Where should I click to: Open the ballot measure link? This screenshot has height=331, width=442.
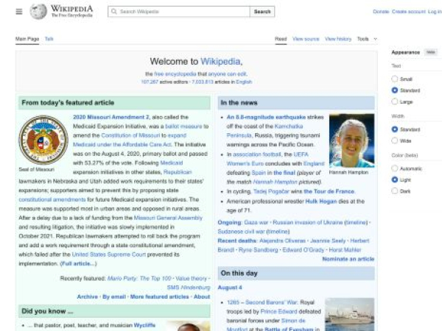pyautogui.click(x=183, y=127)
